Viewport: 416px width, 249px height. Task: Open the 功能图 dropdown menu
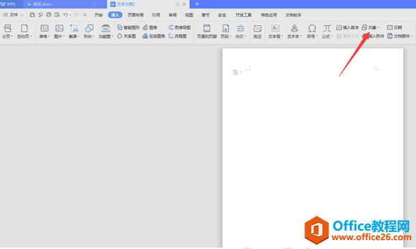pyautogui.click(x=112, y=36)
